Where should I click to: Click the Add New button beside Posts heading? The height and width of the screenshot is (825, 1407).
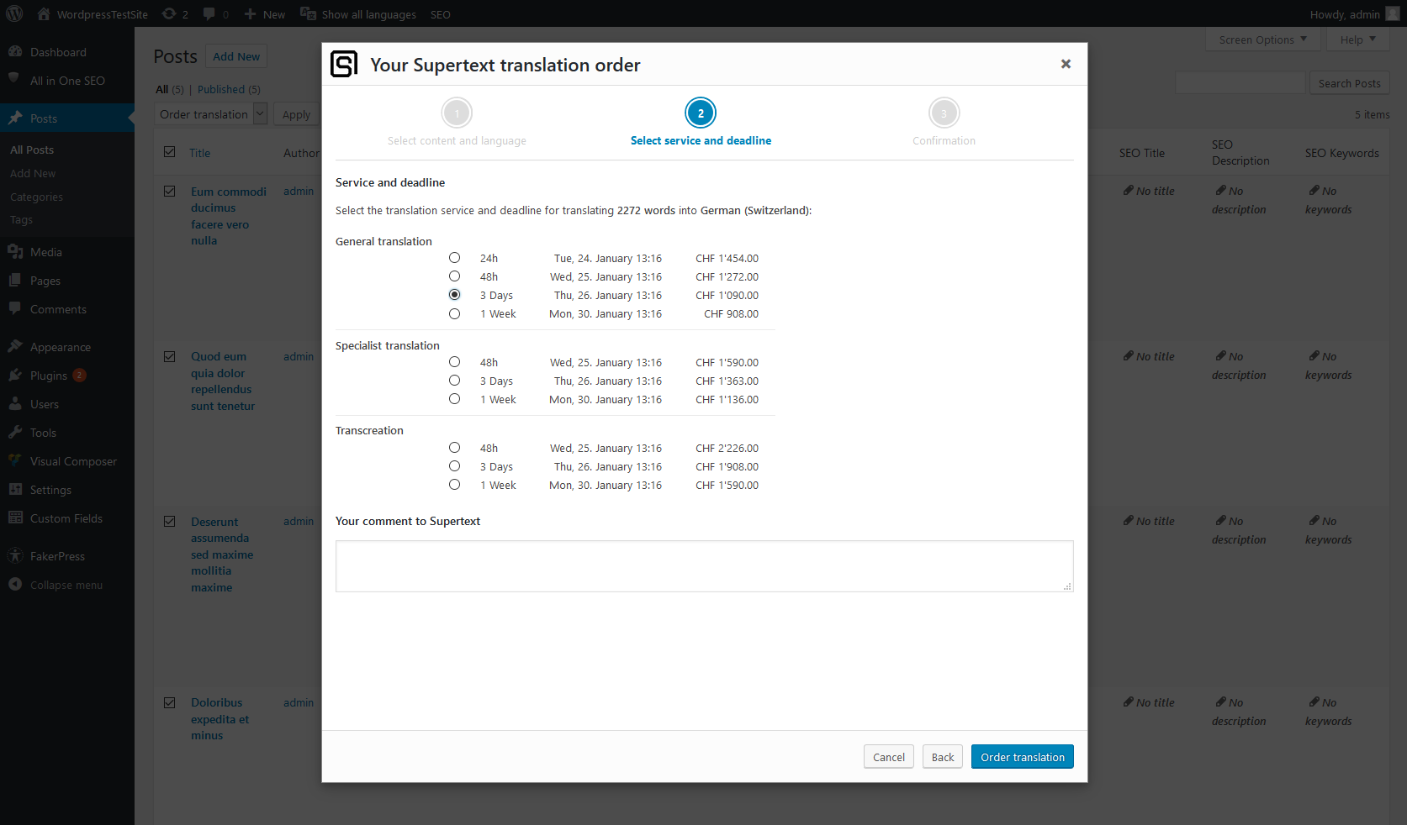[x=236, y=56]
